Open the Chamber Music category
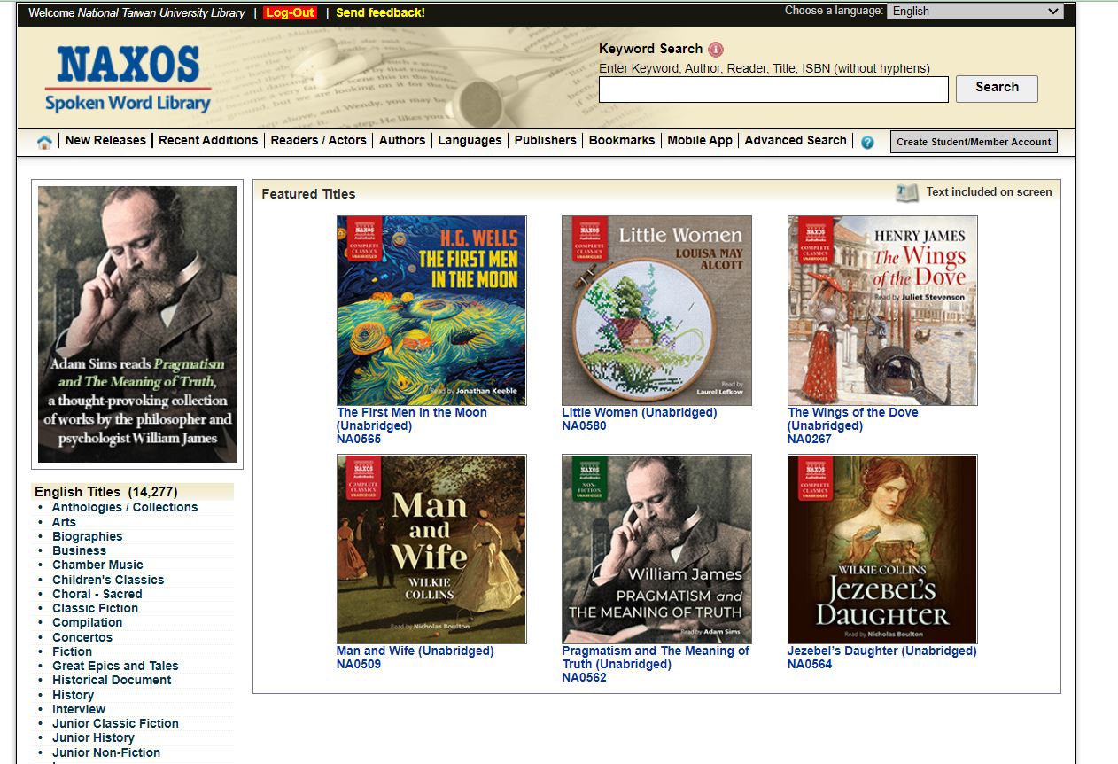 (97, 565)
